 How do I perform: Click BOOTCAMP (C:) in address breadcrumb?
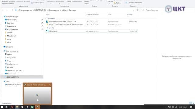40,10
